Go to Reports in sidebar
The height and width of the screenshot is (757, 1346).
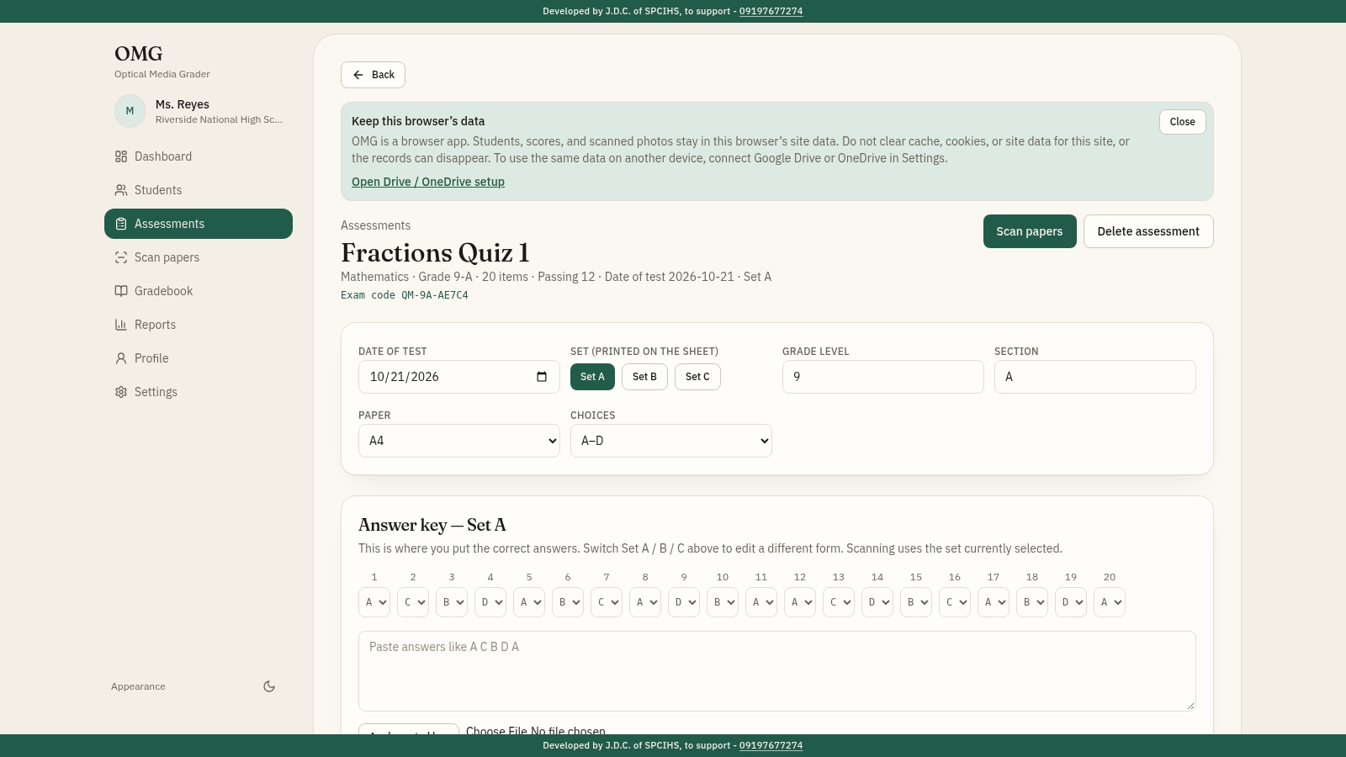(x=199, y=325)
